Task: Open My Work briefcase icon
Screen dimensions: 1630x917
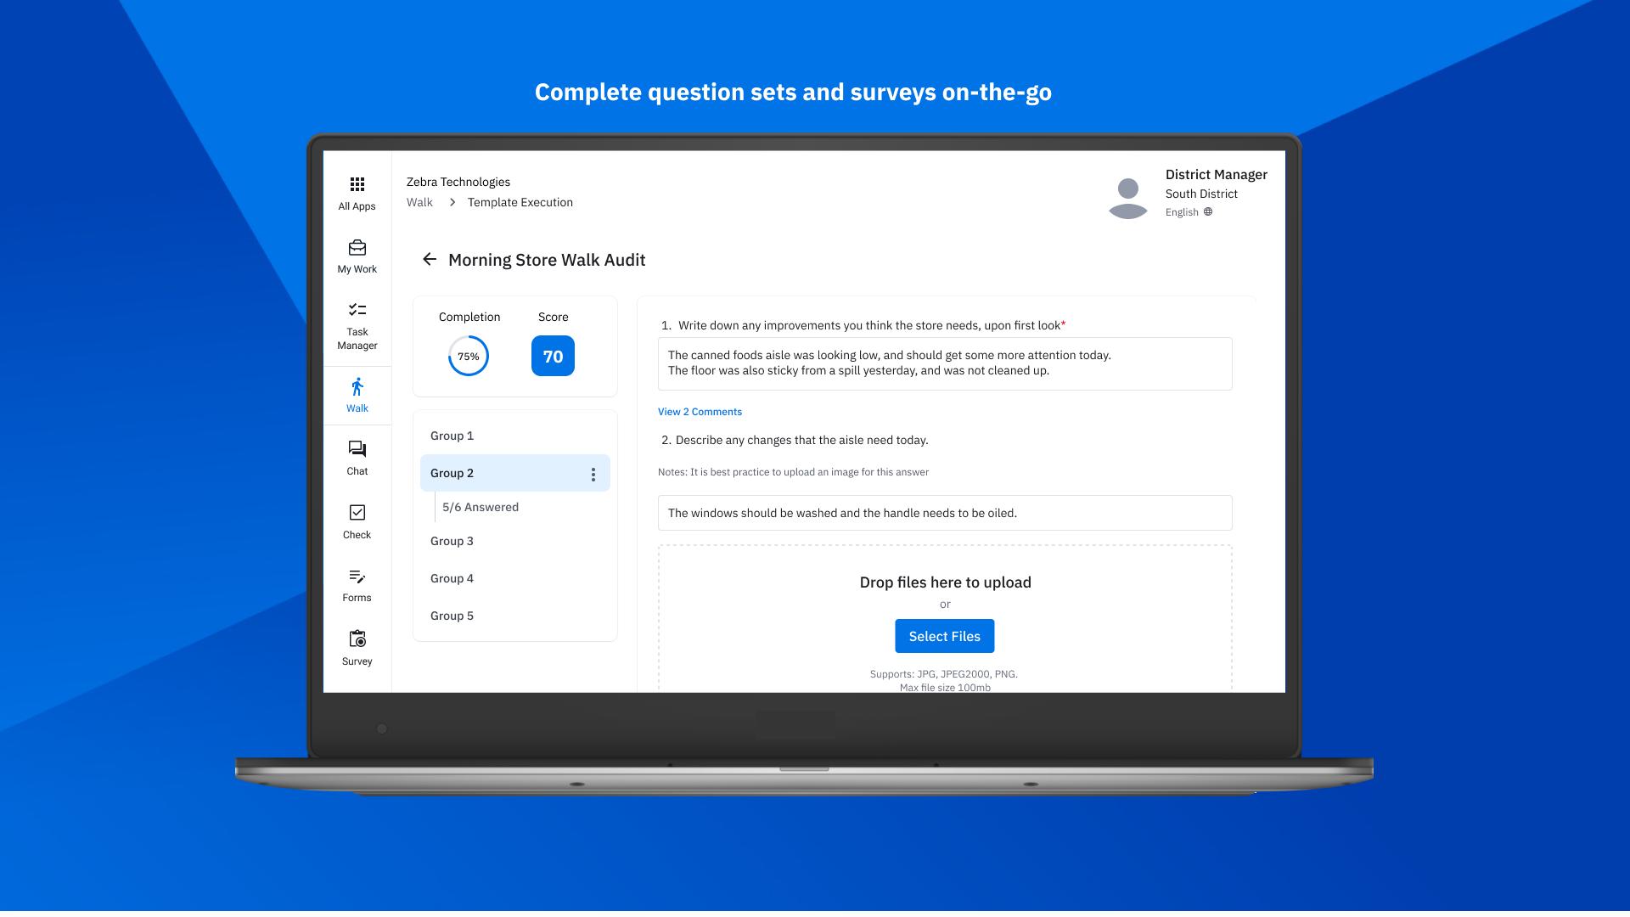Action: click(x=357, y=247)
